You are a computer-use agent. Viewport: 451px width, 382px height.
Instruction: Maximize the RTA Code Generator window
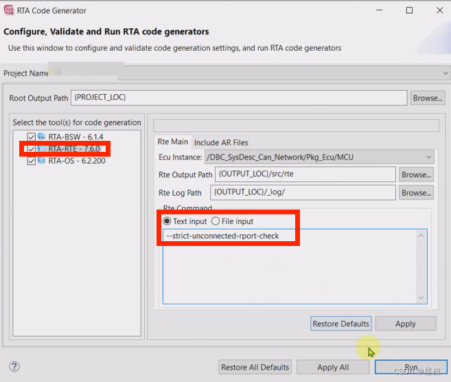[x=409, y=10]
